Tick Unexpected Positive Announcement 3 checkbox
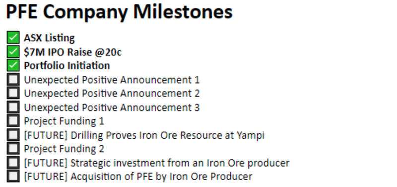Screen dimensions: 397x187 [13, 107]
